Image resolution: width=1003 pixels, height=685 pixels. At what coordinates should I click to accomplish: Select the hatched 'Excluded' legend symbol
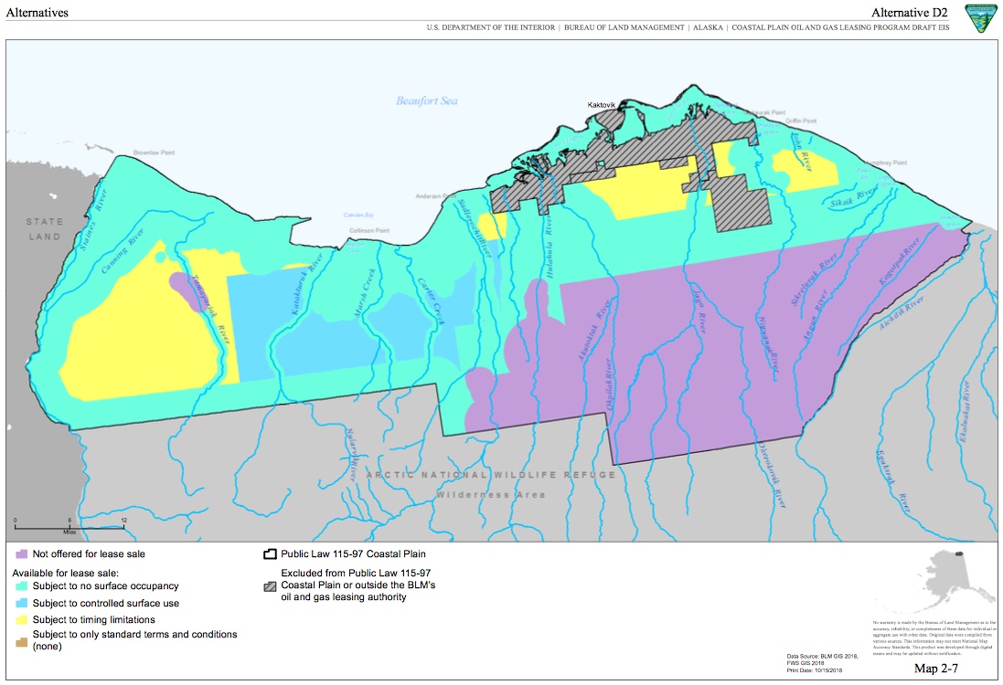click(x=270, y=585)
